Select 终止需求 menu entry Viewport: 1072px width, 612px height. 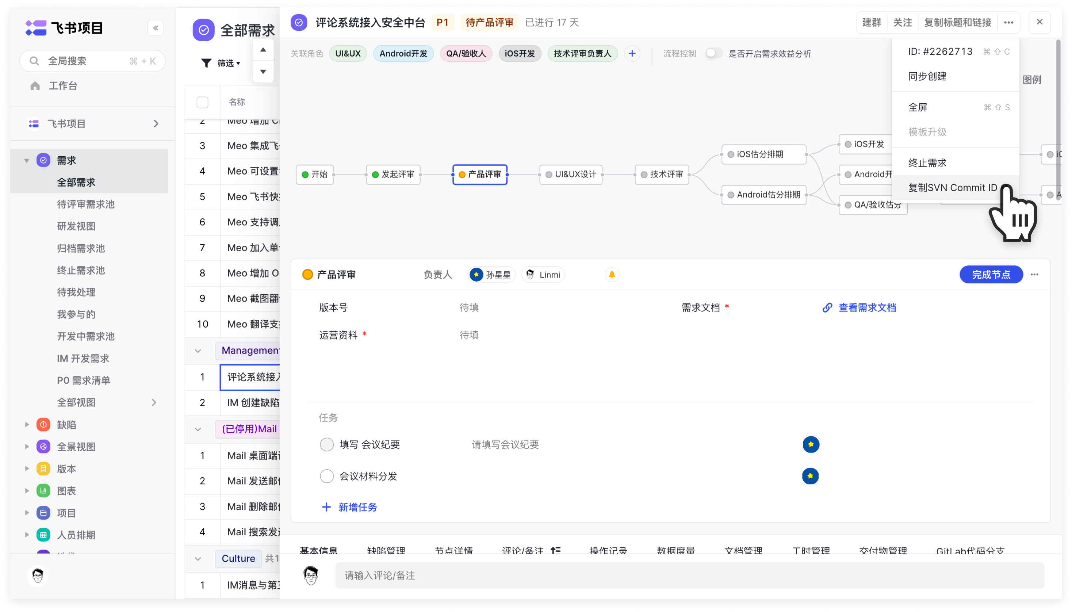[956, 162]
